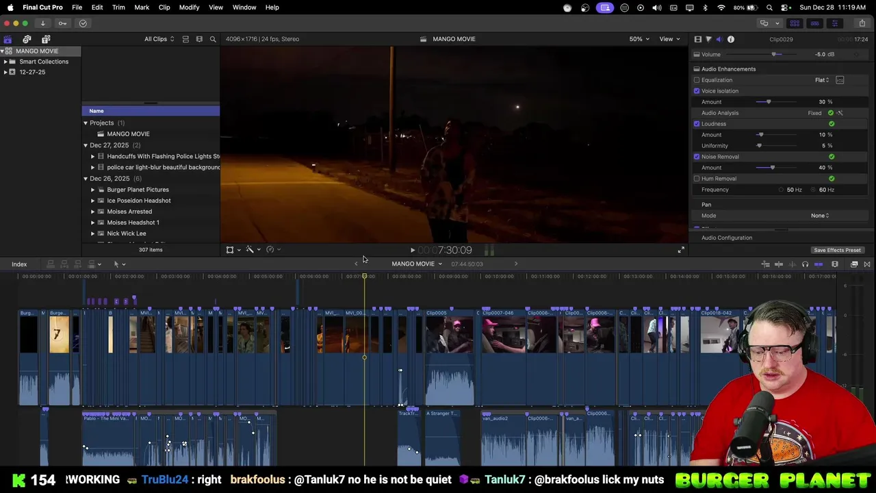The height and width of the screenshot is (493, 876).
Task: Open the MANGO MOVIE project in browser list
Action: (128, 134)
